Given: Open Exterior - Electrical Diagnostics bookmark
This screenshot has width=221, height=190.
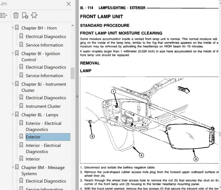Looking at the screenshot, I should coord(43,126).
